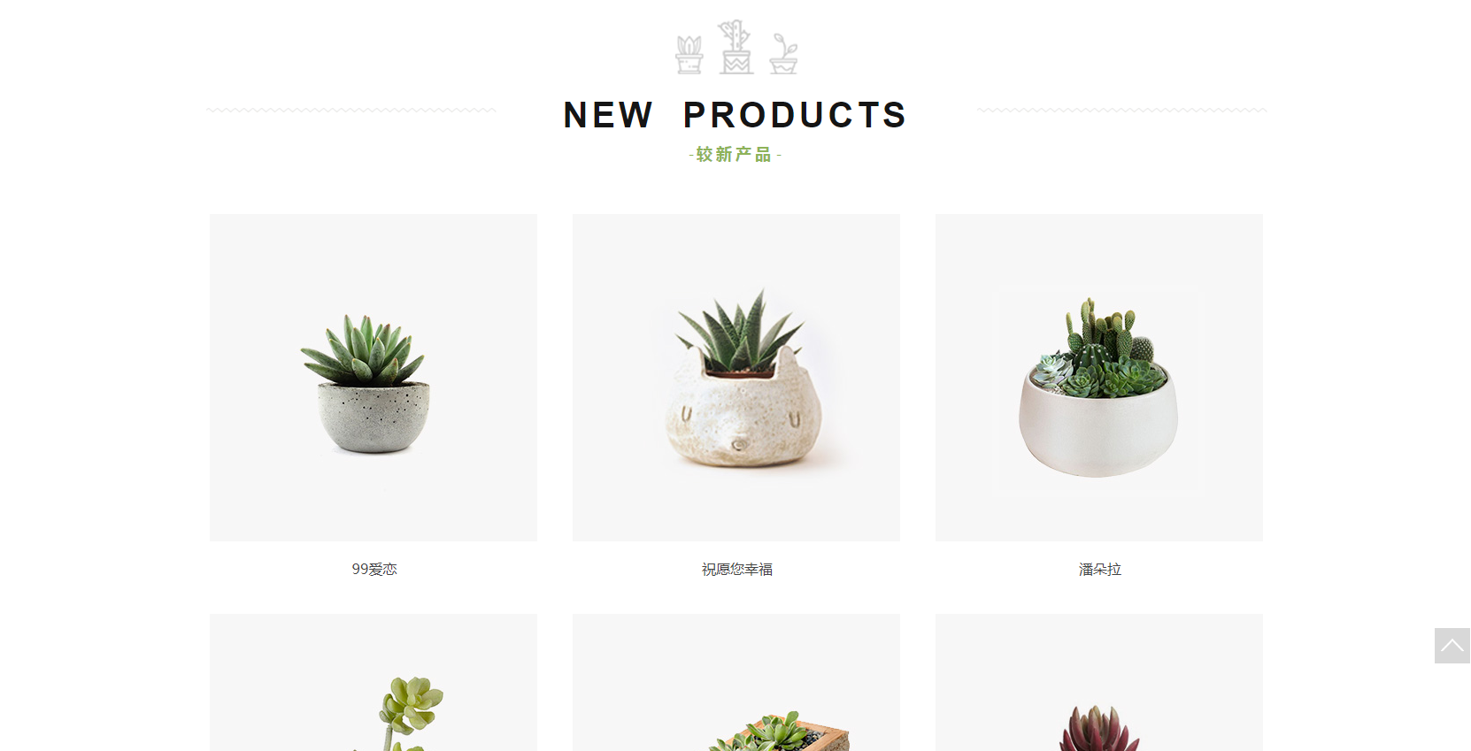Click the 99爱恋 product name link

[x=374, y=570]
